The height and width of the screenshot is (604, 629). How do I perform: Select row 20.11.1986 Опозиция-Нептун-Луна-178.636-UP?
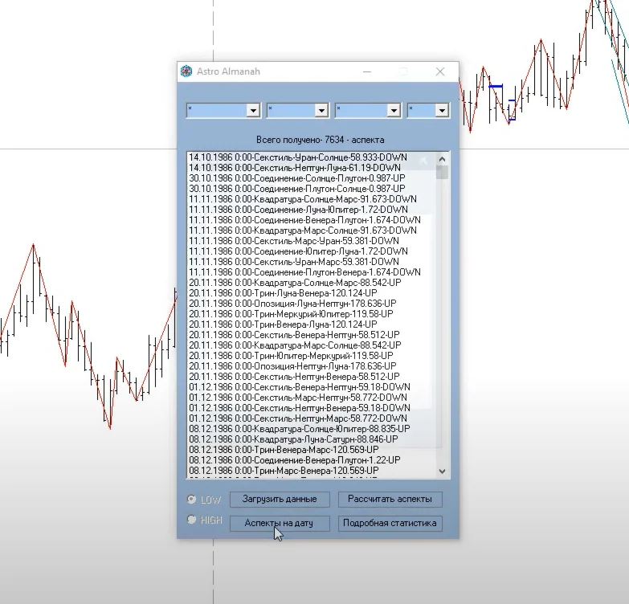(x=312, y=365)
